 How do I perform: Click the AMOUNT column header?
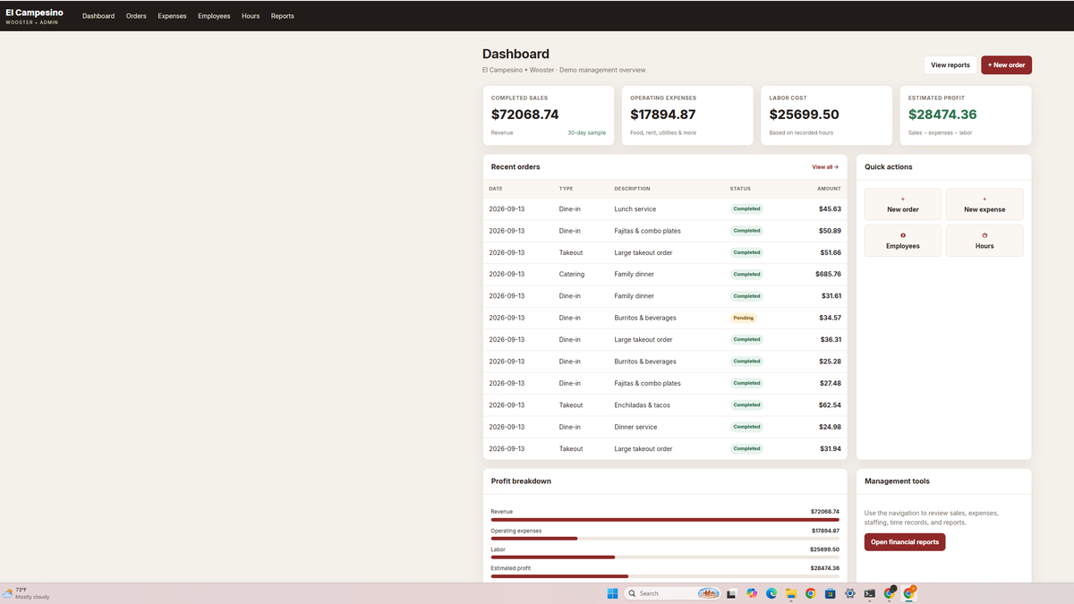click(829, 189)
